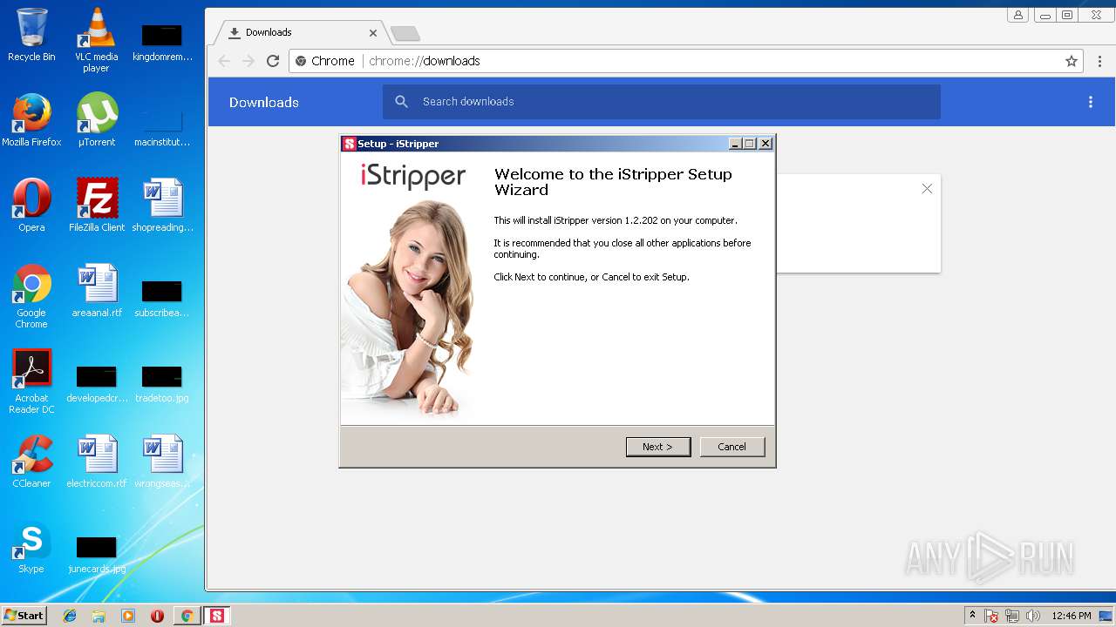This screenshot has width=1116, height=627.
Task: Click Chrome's reload button
Action: [273, 61]
